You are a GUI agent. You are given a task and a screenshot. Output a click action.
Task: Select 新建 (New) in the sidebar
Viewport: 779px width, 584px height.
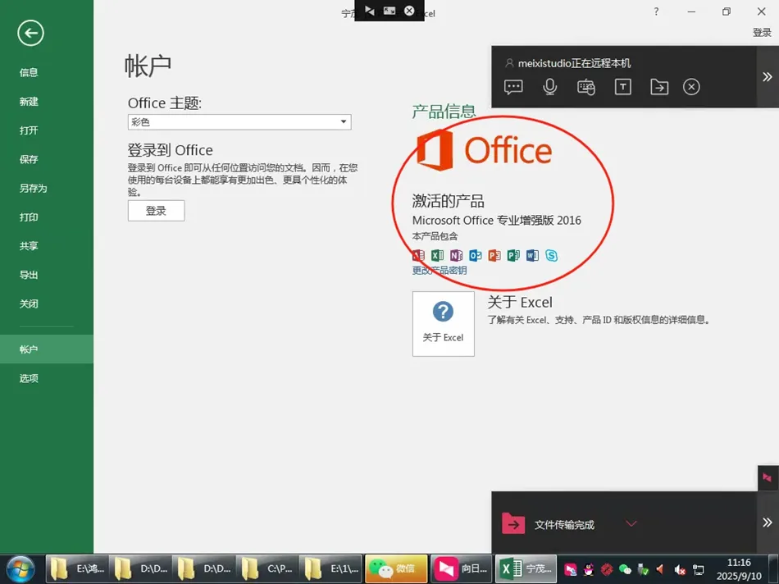point(29,102)
